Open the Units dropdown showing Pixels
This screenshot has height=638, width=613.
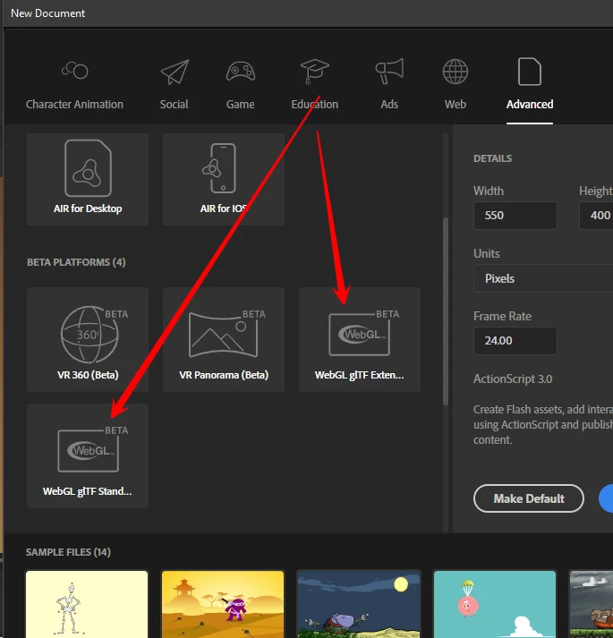point(543,278)
